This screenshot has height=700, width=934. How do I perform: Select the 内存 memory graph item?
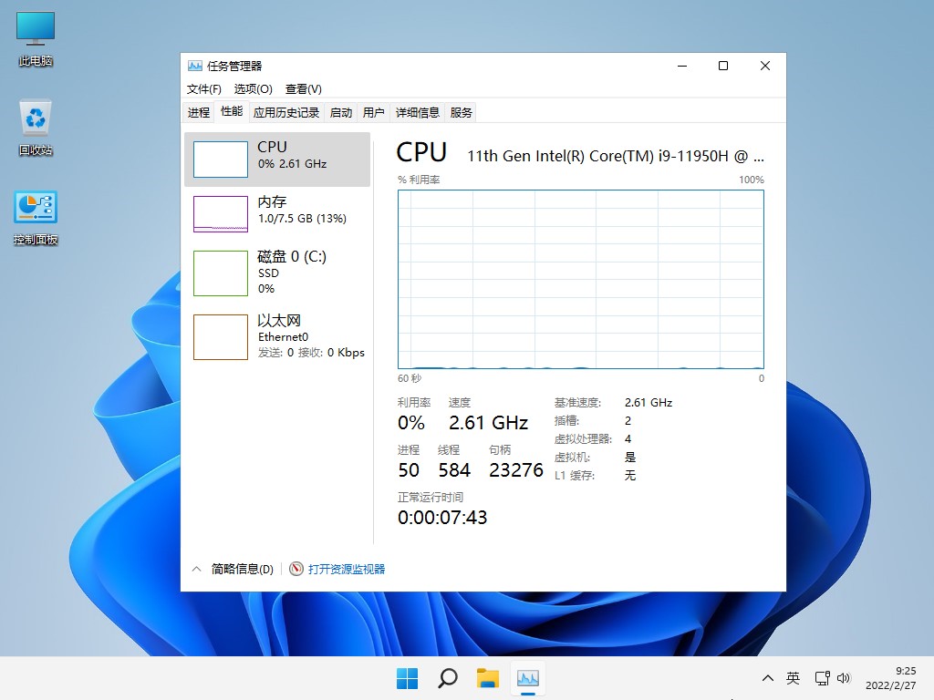221,214
